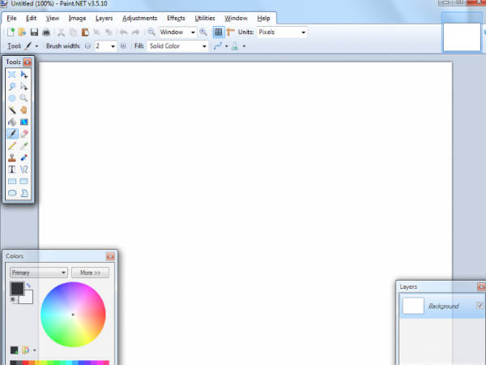486x365 pixels.
Task: Select the Freeform Shape tool
Action: [23, 193]
